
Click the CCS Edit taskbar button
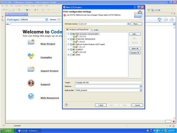pyautogui.click(x=29, y=131)
